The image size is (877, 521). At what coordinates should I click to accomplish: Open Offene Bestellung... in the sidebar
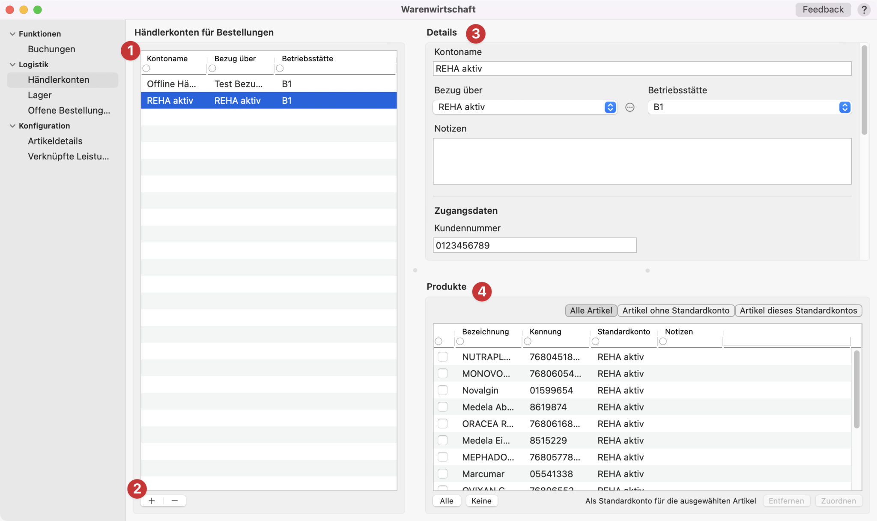point(69,111)
